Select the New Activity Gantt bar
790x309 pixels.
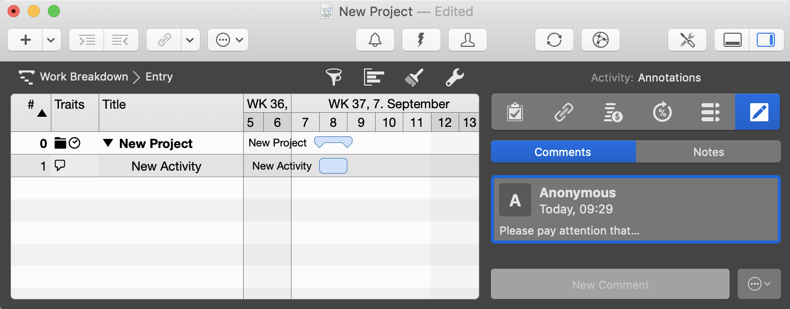[x=333, y=166]
